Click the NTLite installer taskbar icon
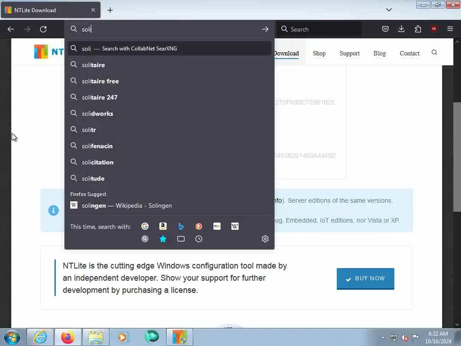The width and height of the screenshot is (461, 346). tap(180, 337)
